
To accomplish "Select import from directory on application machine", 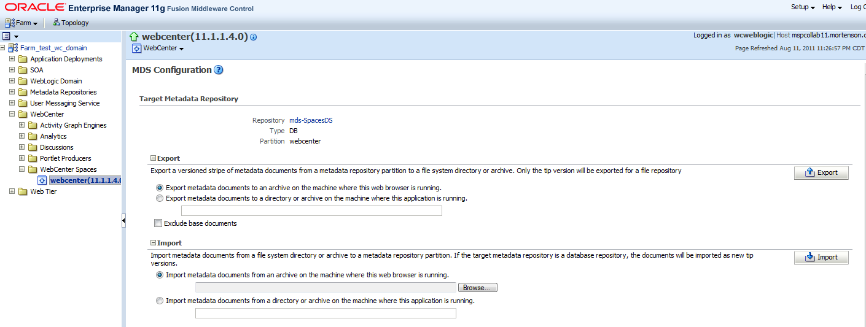I will 160,301.
